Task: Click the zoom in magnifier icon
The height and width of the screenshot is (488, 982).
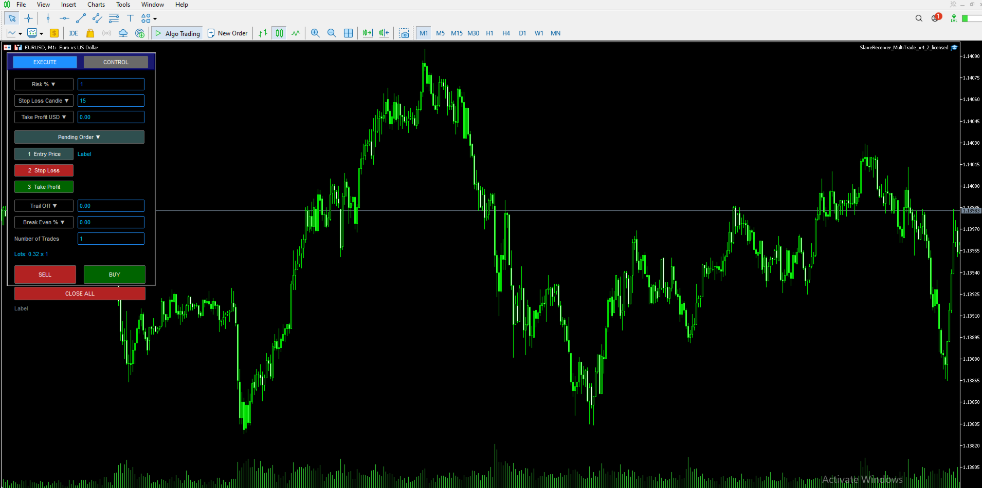Action: click(x=315, y=33)
